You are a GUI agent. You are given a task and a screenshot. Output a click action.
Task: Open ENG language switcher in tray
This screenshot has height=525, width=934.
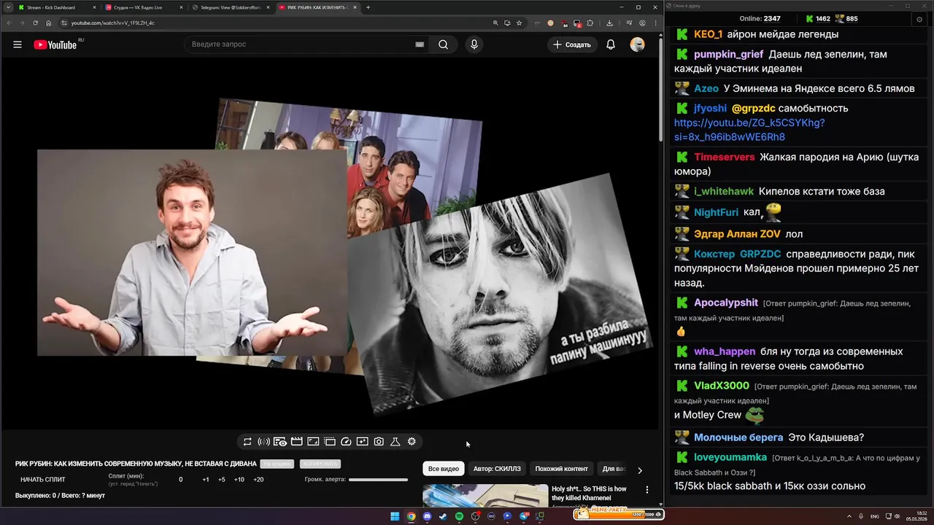pyautogui.click(x=875, y=516)
